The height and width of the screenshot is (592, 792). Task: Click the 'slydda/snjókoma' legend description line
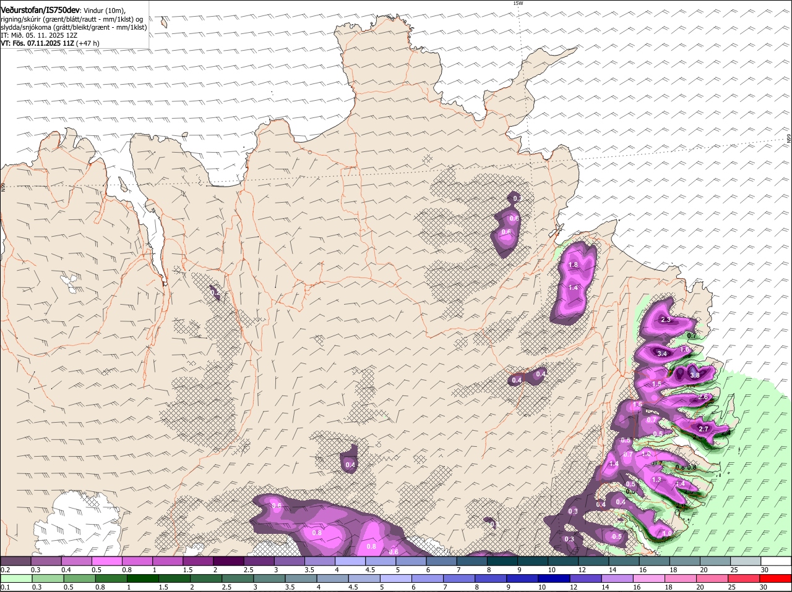click(x=74, y=27)
